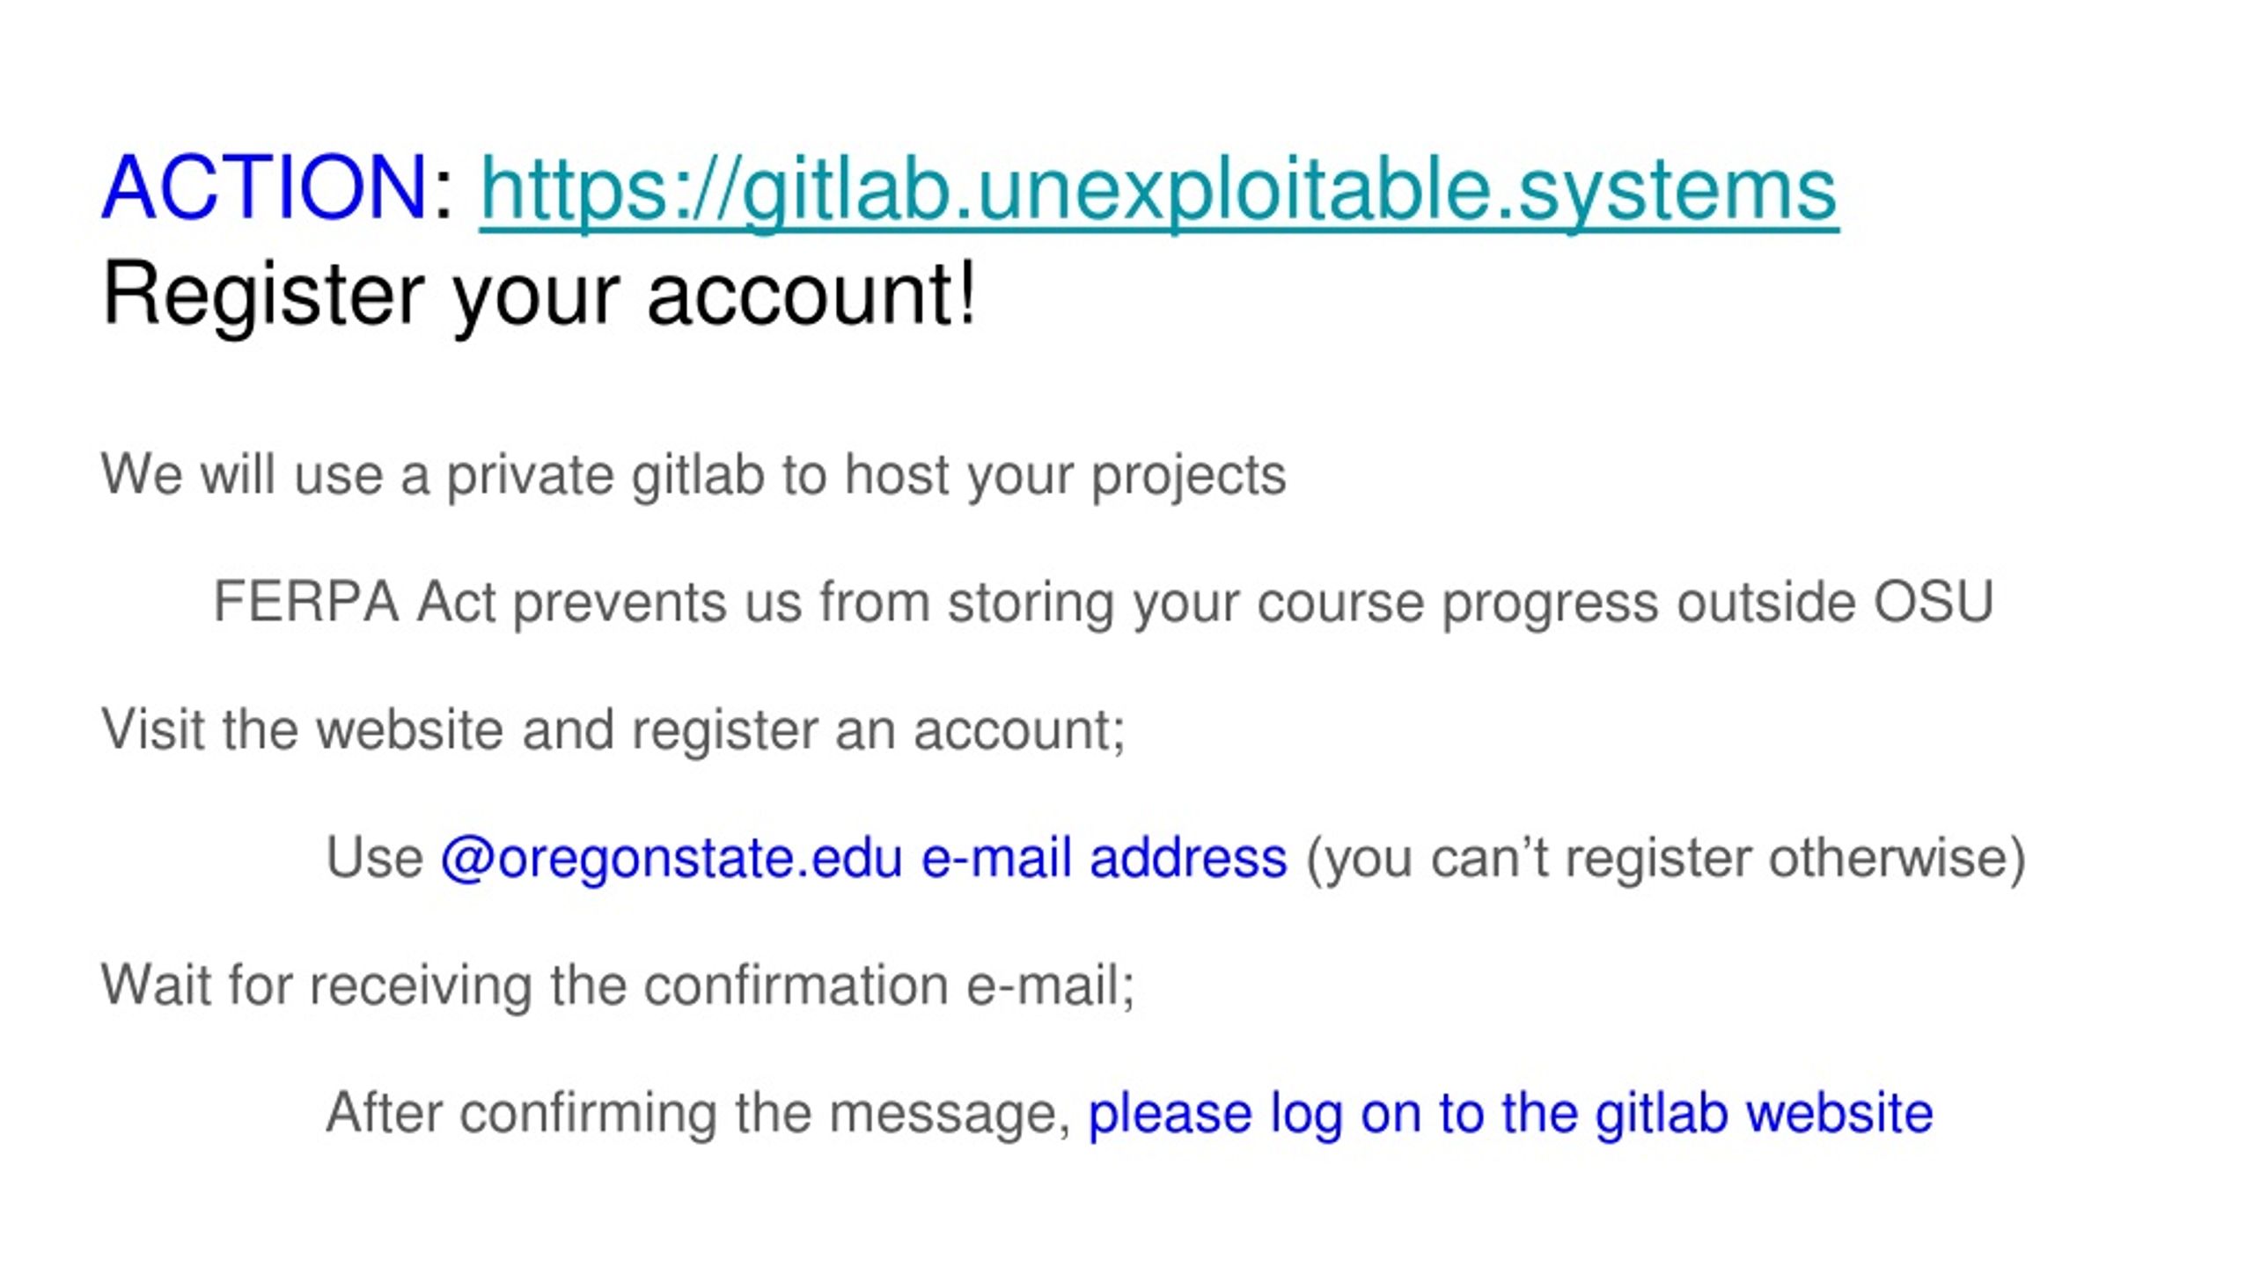Image resolution: width=2253 pixels, height=1267 pixels.
Task: Click the word 'Use' before the e-mail address
Action: point(375,859)
